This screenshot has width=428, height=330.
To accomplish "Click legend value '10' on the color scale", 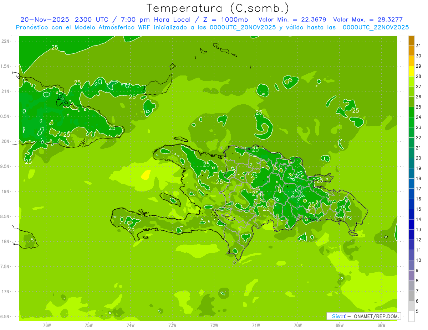I will pos(418,260).
